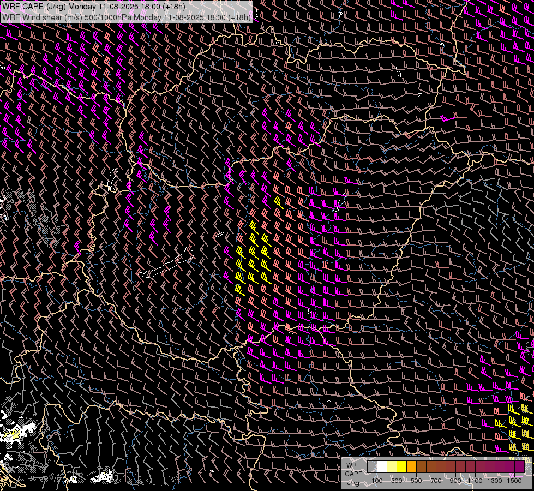Click the J/kg unit label in legend
Screen dimensions: 534x491
(x=353, y=483)
